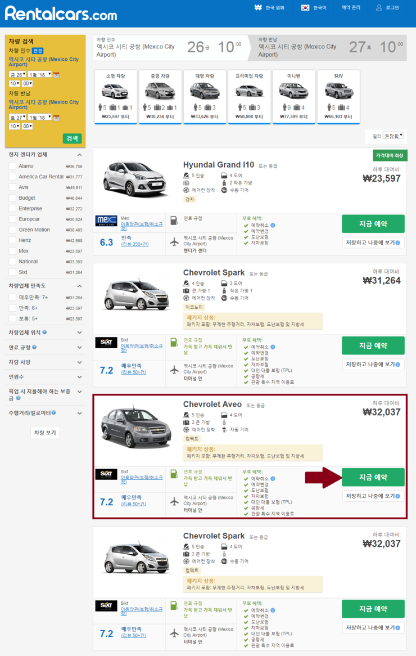The height and width of the screenshot is (656, 416).
Task: Tick the Alamo supplier checkbox
Action: (12, 166)
